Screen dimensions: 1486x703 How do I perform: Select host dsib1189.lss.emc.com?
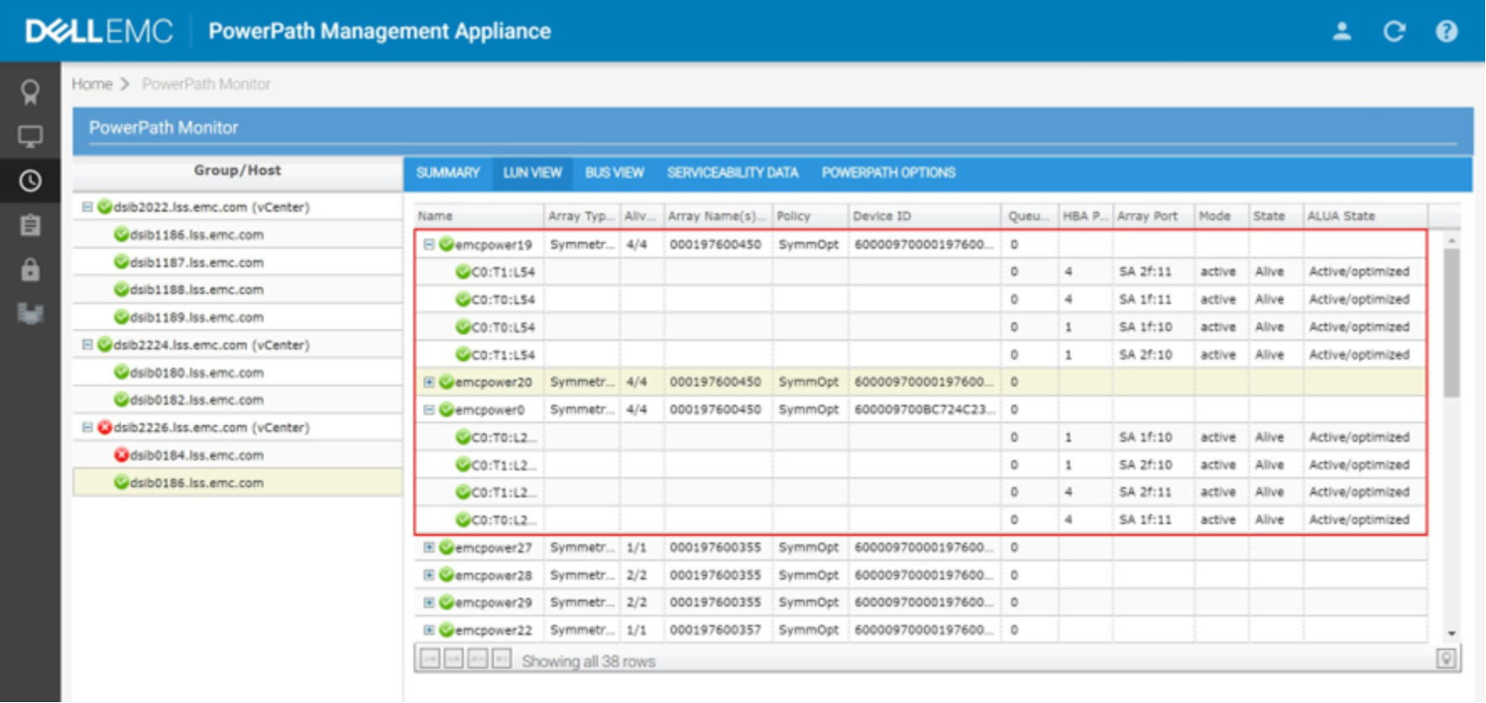(238, 317)
